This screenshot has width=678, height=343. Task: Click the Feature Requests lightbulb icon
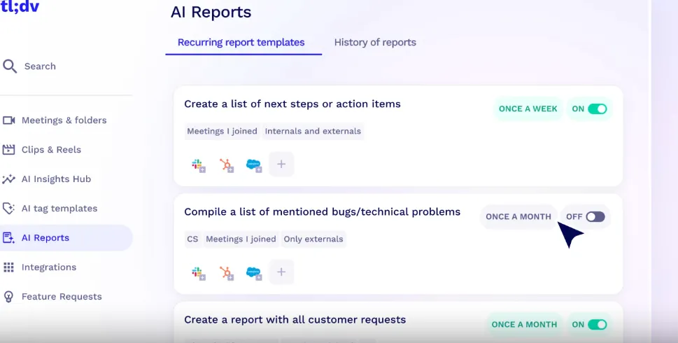[x=8, y=297]
